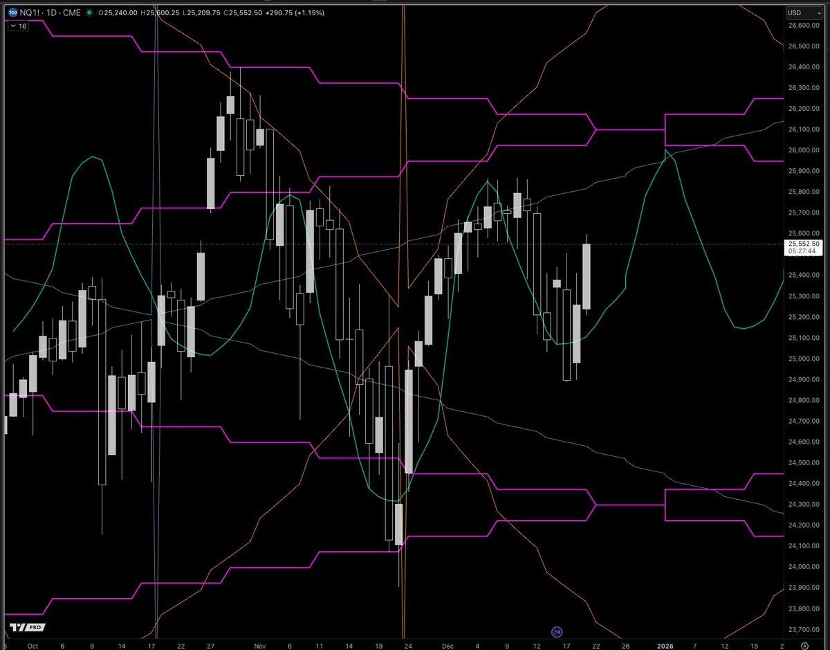
Task: Click the 24,500.00 price axis label
Action: pyautogui.click(x=803, y=462)
